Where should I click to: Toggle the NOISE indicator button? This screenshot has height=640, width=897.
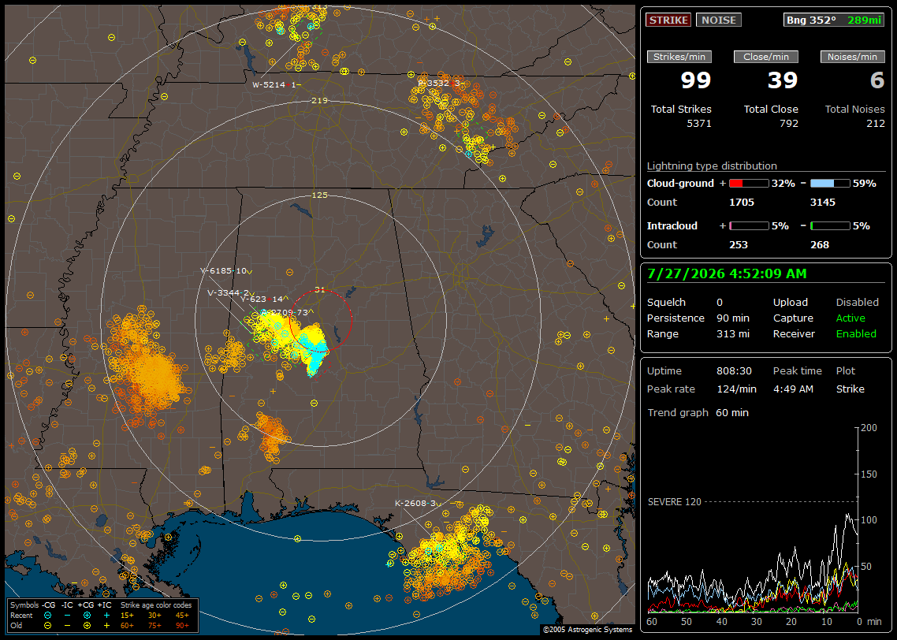pyautogui.click(x=719, y=20)
